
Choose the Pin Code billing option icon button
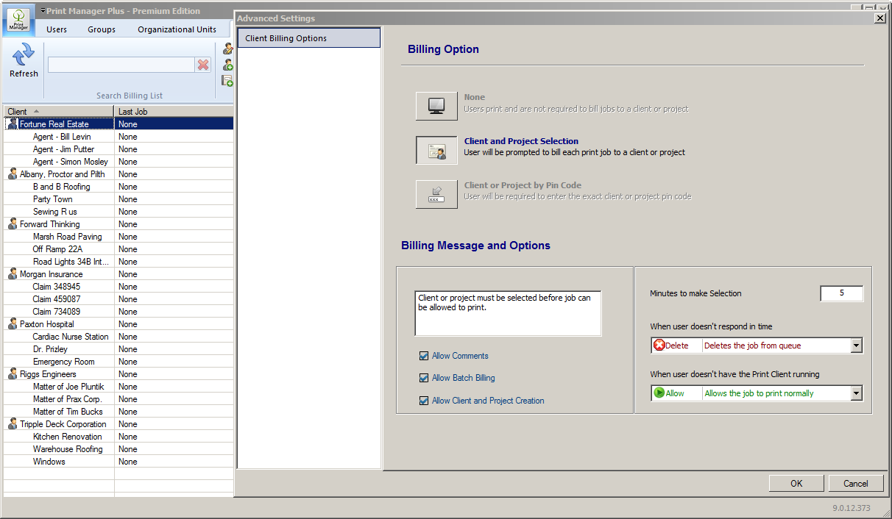tap(436, 194)
